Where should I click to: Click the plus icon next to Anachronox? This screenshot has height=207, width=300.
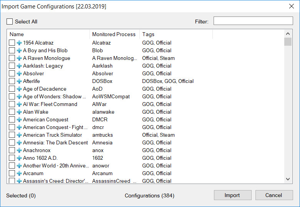[19, 150]
